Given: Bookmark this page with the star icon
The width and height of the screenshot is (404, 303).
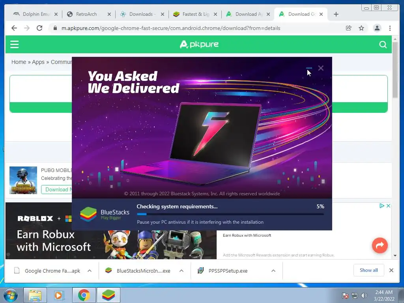Looking at the screenshot, I should 361,28.
